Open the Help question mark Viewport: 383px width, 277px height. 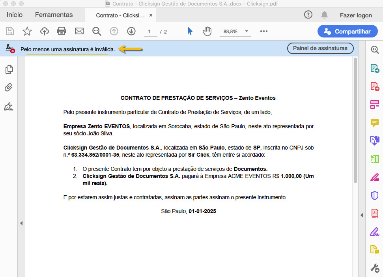308,15
